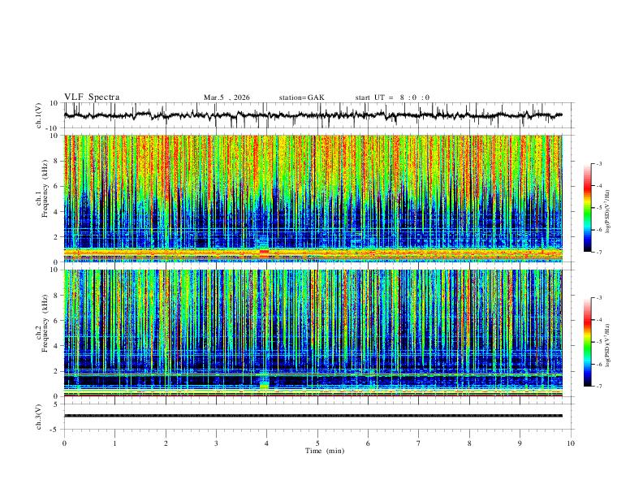This screenshot has height=497, width=643.
Task: Click the "station=GAK" header text
Action: 302,97
